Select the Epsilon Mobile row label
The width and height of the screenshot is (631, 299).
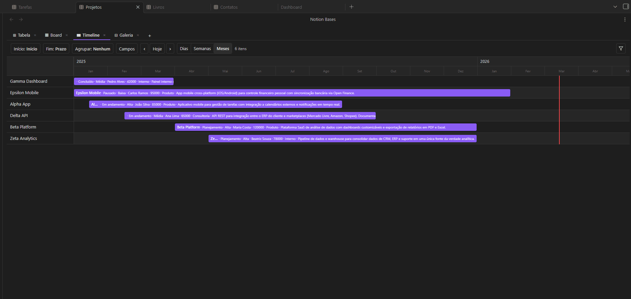(x=24, y=93)
